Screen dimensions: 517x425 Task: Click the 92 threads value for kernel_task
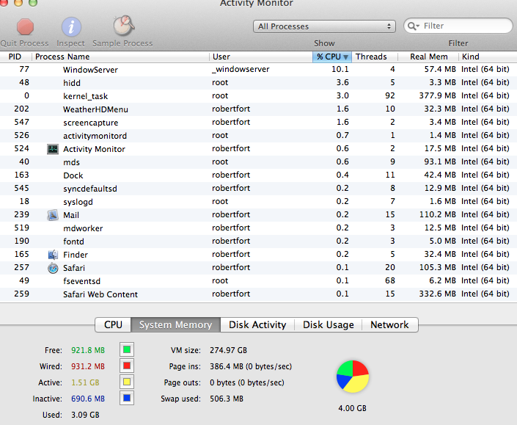tap(390, 95)
